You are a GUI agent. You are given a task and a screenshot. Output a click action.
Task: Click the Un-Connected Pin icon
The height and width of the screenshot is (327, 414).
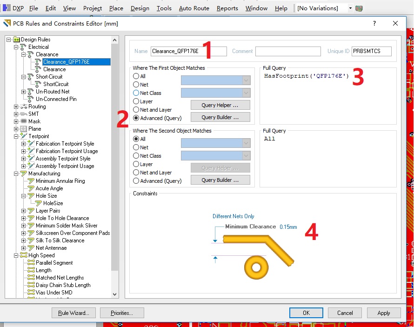tap(31, 99)
